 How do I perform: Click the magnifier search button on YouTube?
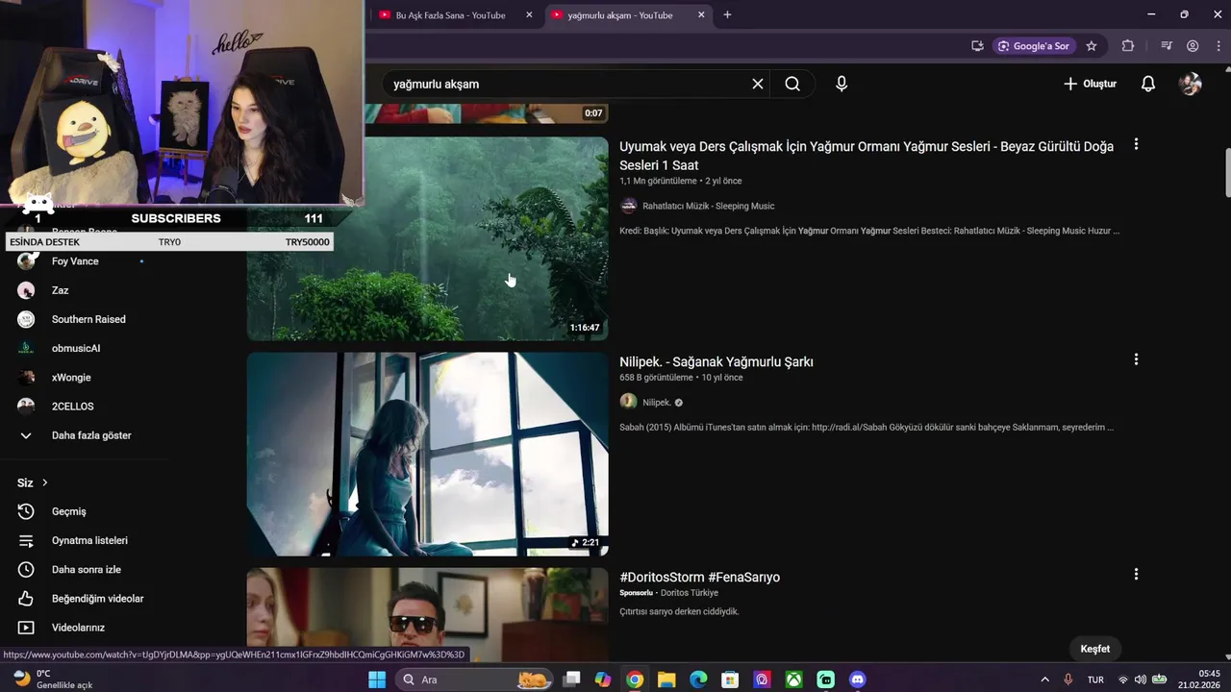[792, 84]
